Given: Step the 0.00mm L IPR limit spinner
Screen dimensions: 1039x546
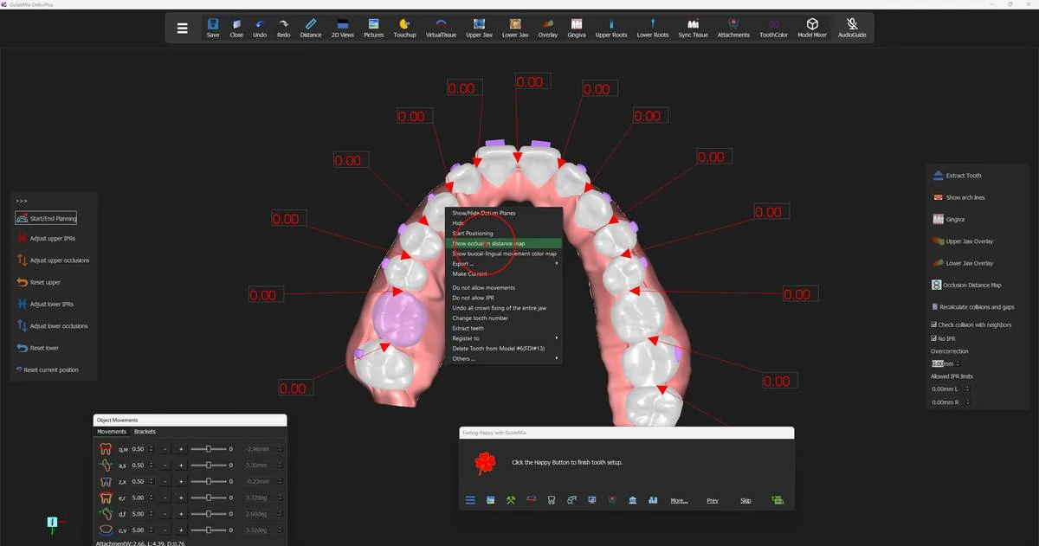Looking at the screenshot, I should (x=967, y=389).
